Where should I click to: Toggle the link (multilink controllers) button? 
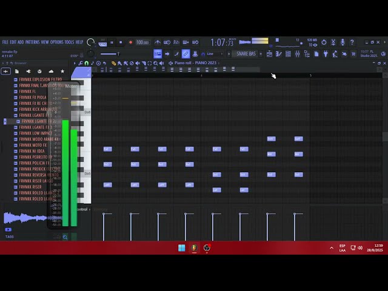186,54
